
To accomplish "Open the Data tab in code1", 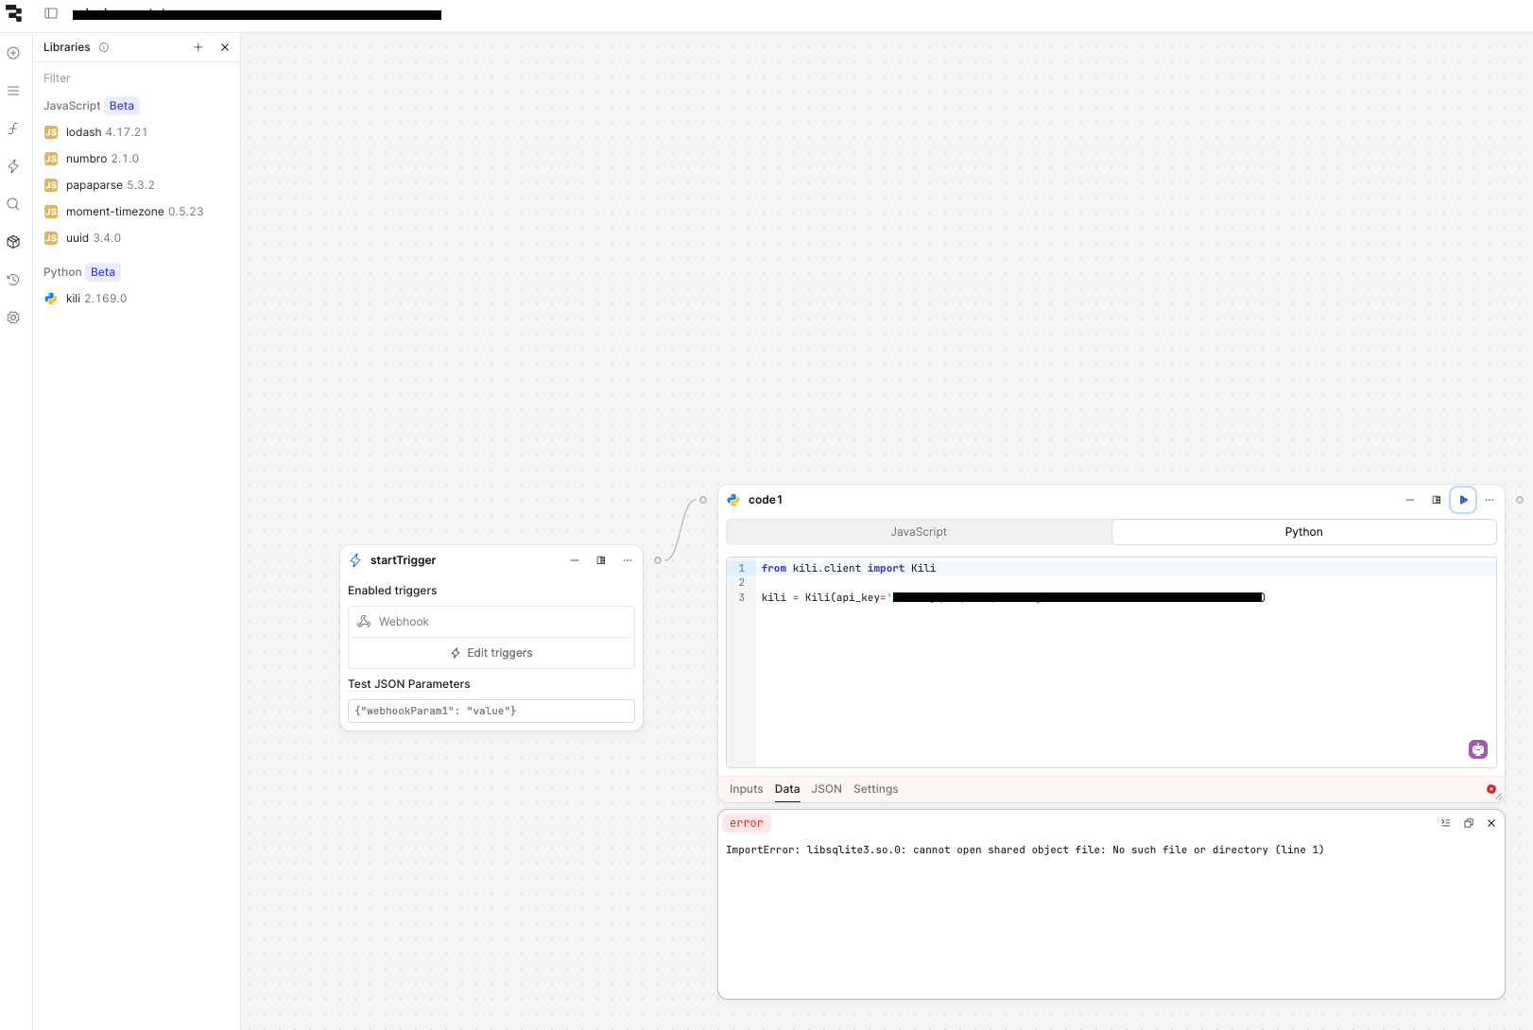I will (787, 789).
